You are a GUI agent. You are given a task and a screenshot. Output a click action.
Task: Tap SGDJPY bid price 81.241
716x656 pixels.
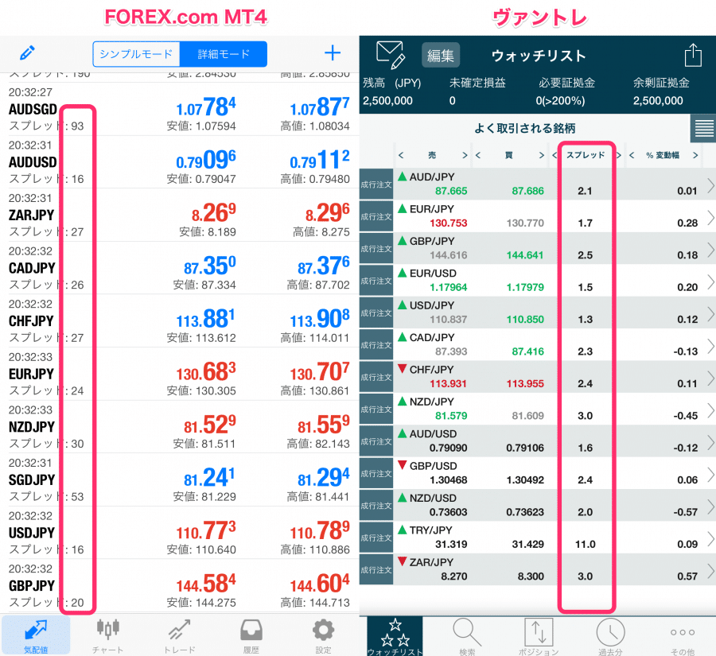tap(209, 478)
